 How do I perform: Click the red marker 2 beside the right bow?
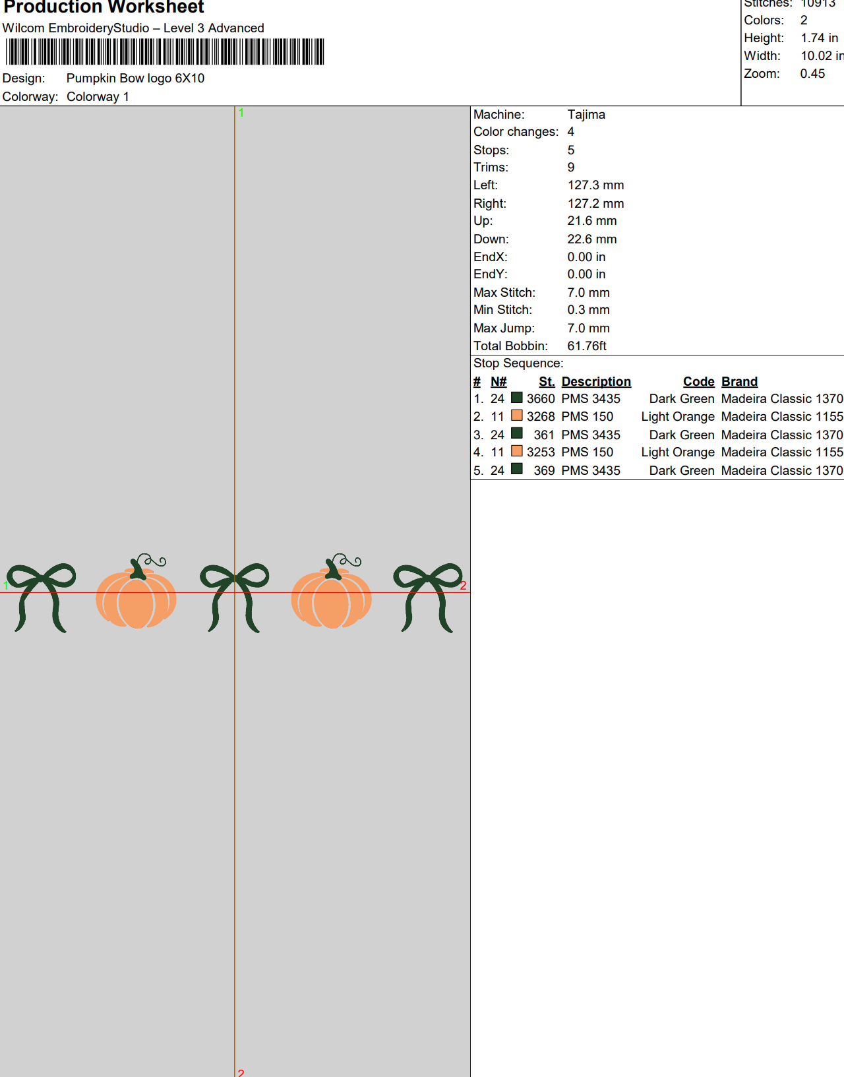pos(464,586)
